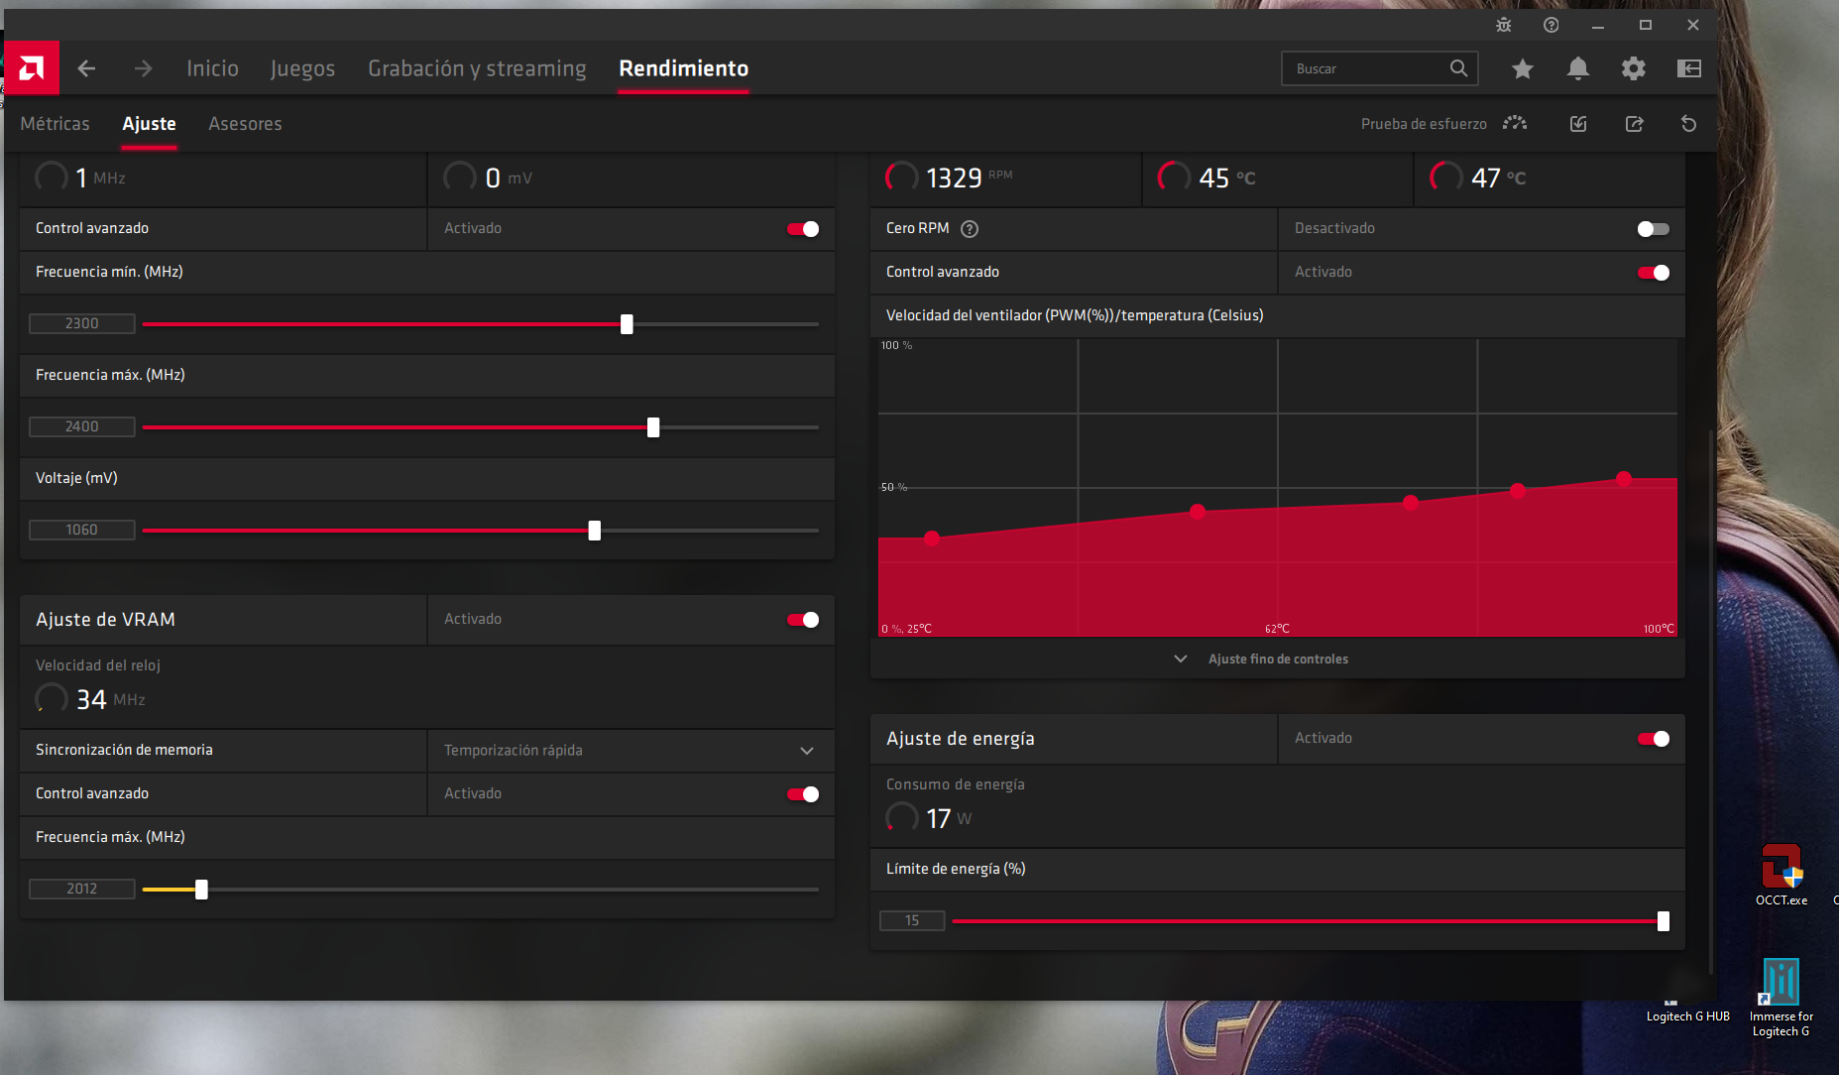Open Sincronización de memoria dropdown

tap(631, 751)
